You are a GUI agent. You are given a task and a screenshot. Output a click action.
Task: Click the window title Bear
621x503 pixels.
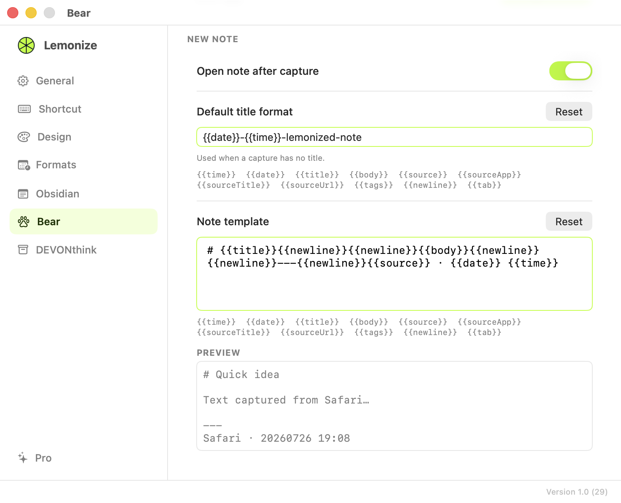tap(79, 13)
